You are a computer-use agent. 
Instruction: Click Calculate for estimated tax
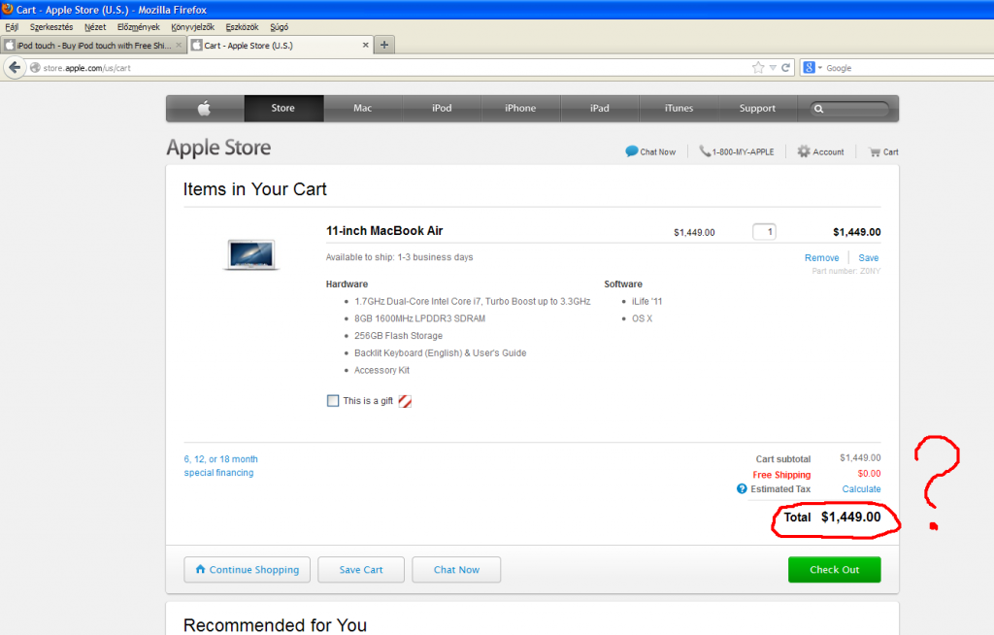[x=861, y=489]
